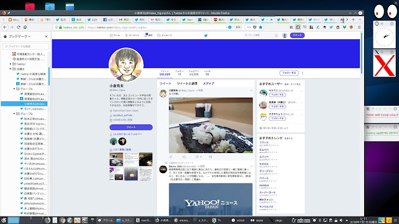Image resolution: width=399 pixels, height=224 pixels.
Task: Select the メディア tab
Action: 208,83
